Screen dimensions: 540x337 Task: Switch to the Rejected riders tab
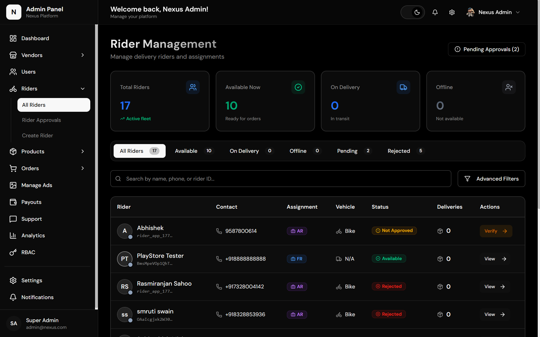pyautogui.click(x=405, y=151)
